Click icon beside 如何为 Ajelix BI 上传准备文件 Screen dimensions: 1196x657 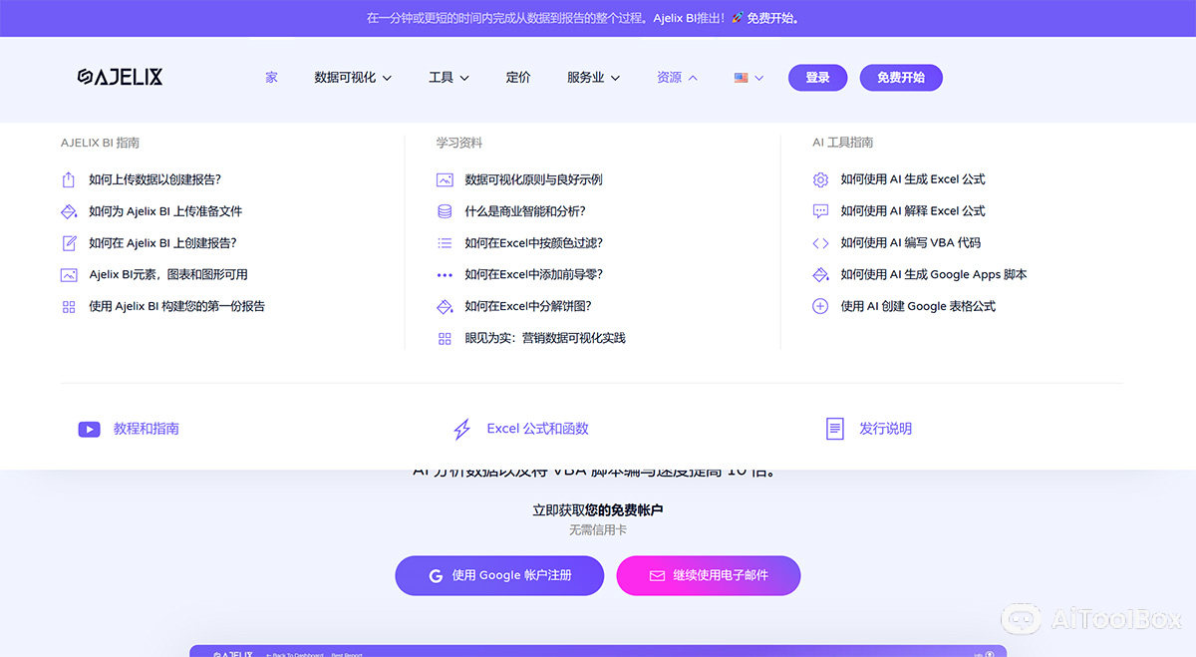click(x=69, y=211)
